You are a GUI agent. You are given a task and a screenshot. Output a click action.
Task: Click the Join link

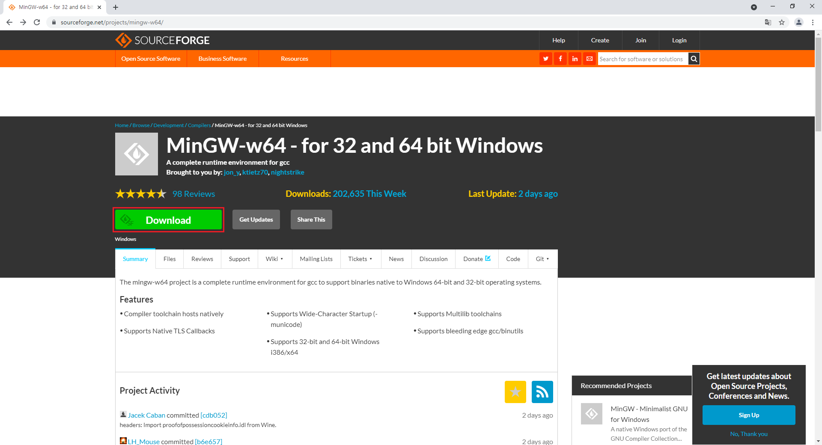pyautogui.click(x=641, y=40)
